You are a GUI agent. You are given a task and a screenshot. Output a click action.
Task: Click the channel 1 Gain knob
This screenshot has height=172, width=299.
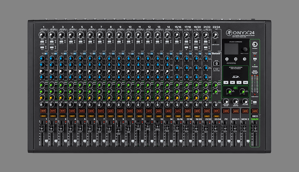[x=42, y=35]
